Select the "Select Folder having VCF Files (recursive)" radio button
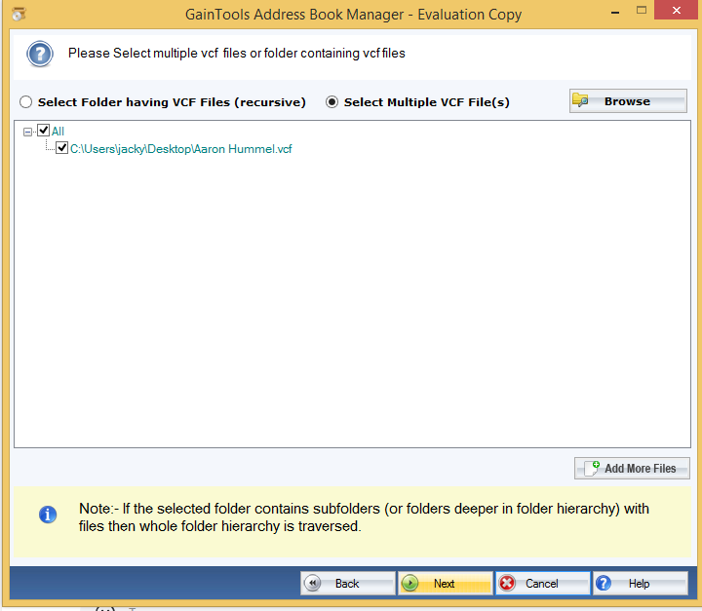The image size is (702, 611). [26, 102]
